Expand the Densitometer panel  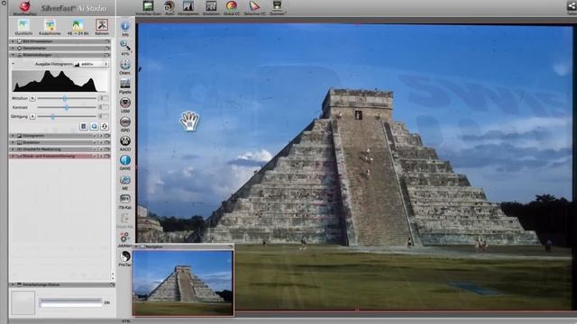point(13,48)
